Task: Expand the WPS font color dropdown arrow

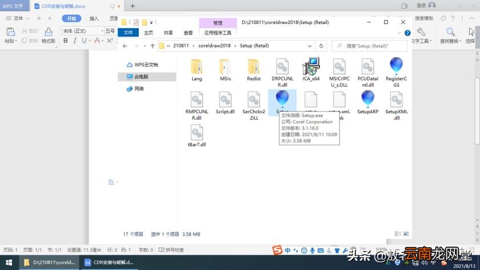Action: 102,41
